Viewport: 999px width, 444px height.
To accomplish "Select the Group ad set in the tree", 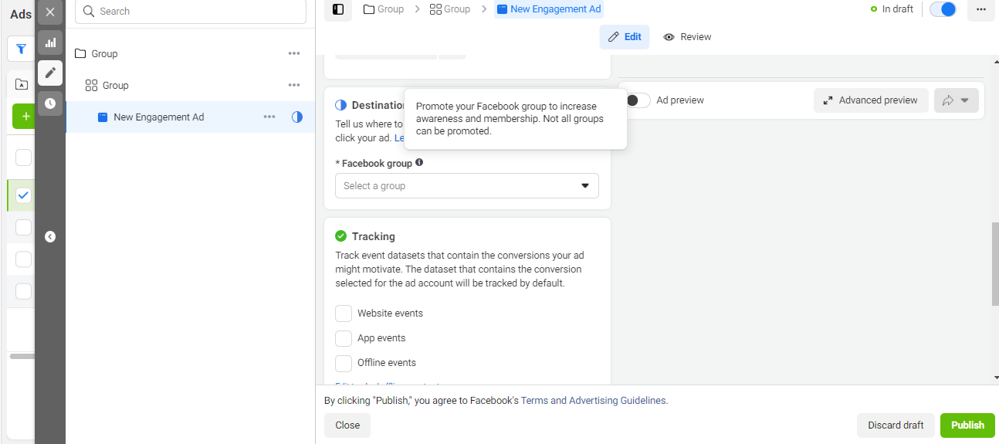I will coord(115,85).
